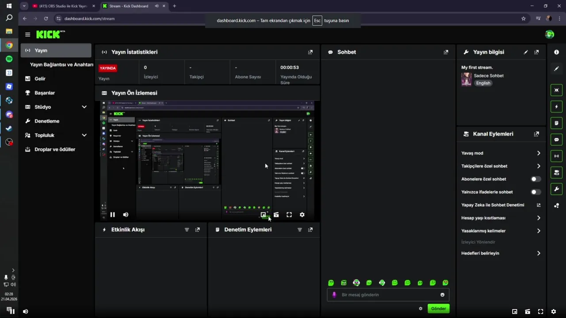
Task: Click the Sadece Sohbet category thumbnail
Action: coord(466,79)
